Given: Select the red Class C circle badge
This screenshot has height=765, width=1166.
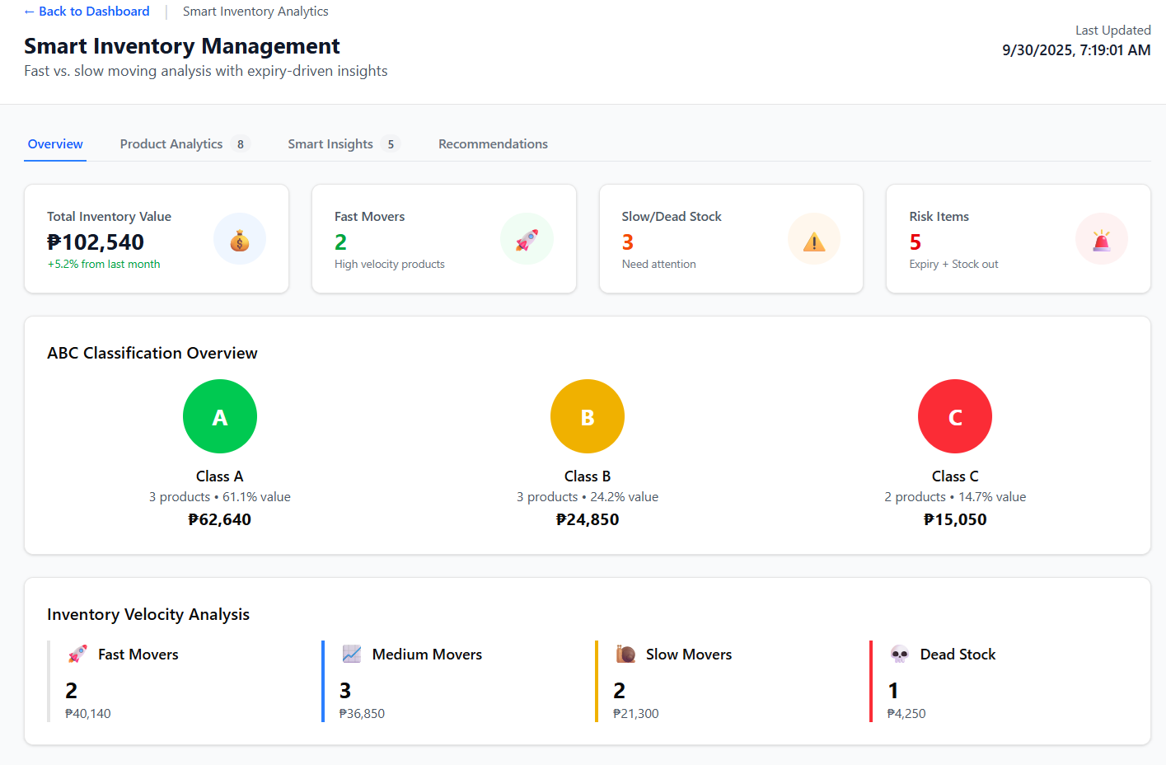Looking at the screenshot, I should tap(954, 416).
